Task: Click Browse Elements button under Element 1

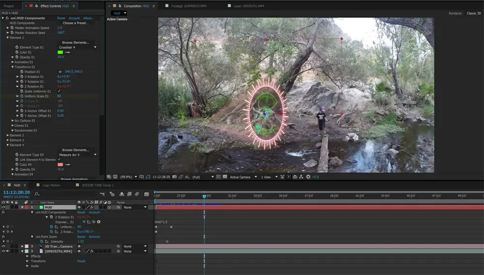Action: [x=76, y=43]
